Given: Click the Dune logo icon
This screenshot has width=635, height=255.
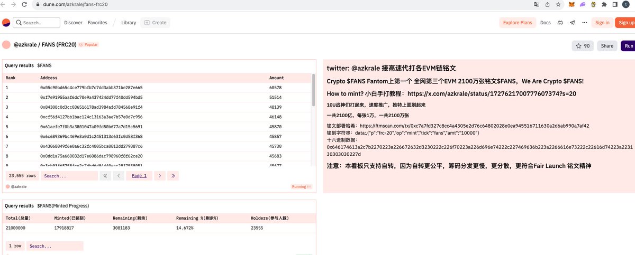Looking at the screenshot, I should point(6,23).
